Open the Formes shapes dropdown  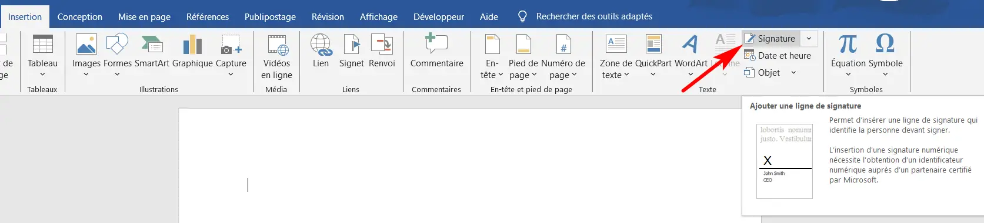pyautogui.click(x=117, y=56)
